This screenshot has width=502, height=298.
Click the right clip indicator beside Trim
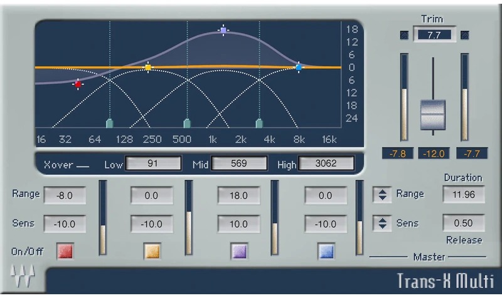click(x=464, y=35)
